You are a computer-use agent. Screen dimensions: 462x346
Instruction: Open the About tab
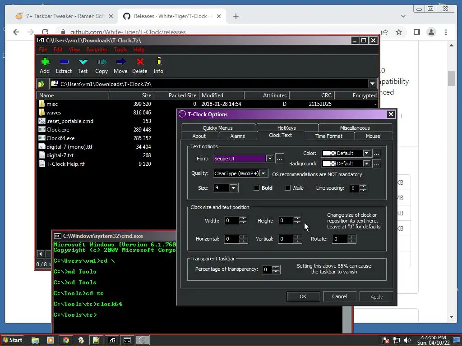click(x=199, y=136)
